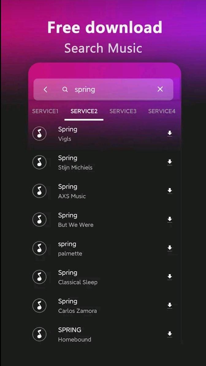The image size is (206, 366).
Task: Open SPRING by Homebound from the list
Action: [x=86, y=334]
